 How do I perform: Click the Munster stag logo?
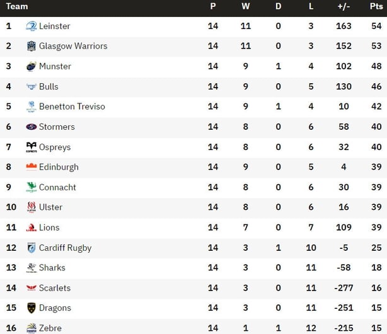31,66
